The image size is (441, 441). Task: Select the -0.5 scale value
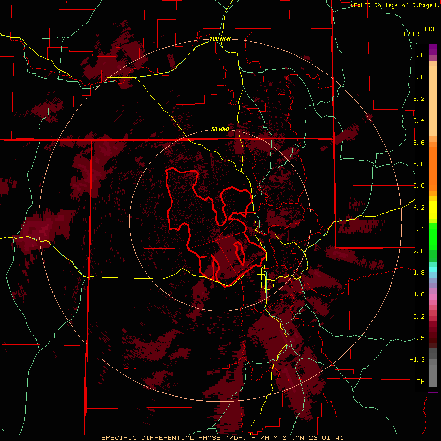click(417, 338)
